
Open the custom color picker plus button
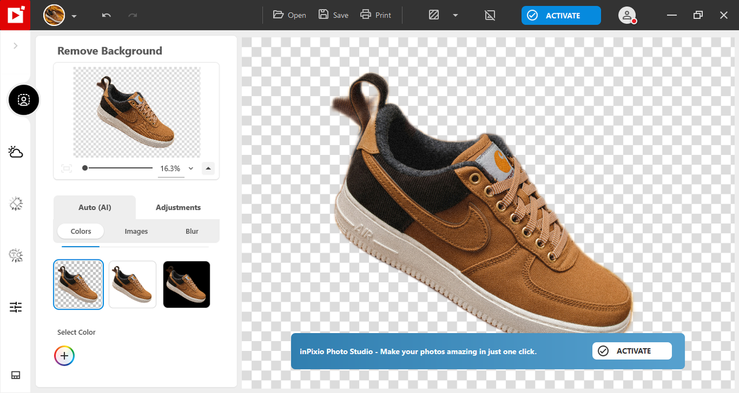65,356
